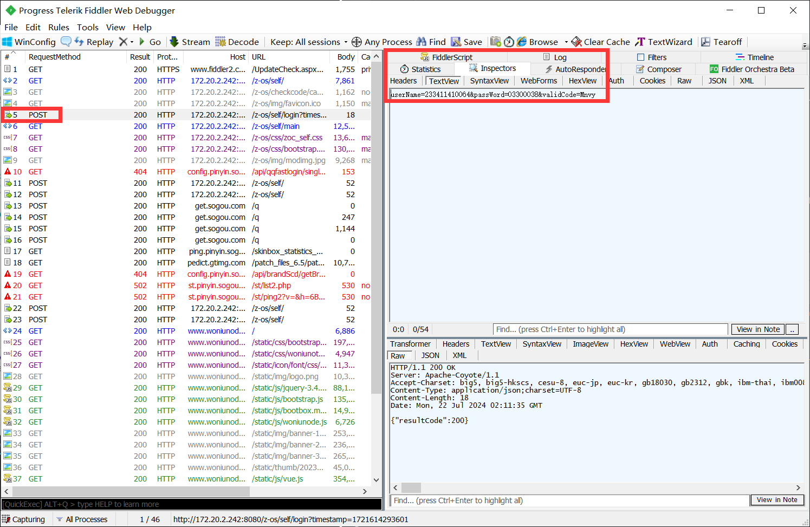This screenshot has width=810, height=527.
Task: Click the camera screenshot icon in toolbar
Action: pyautogui.click(x=495, y=42)
